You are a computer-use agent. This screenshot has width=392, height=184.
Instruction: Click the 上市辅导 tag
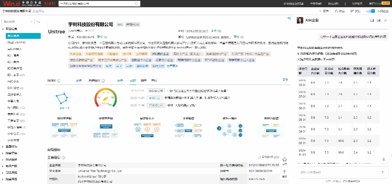141,54
